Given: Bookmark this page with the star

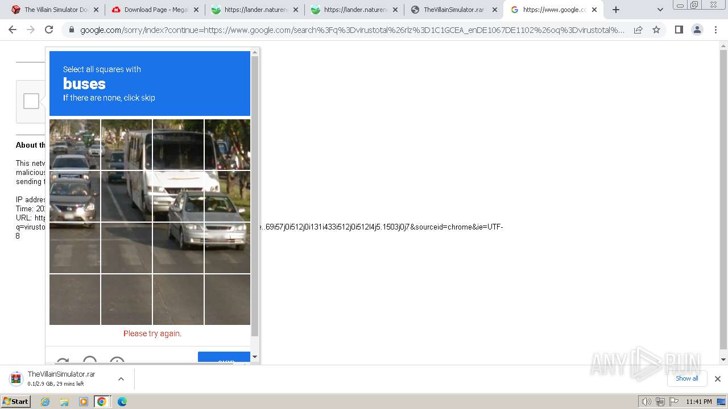Looking at the screenshot, I should coord(656,30).
